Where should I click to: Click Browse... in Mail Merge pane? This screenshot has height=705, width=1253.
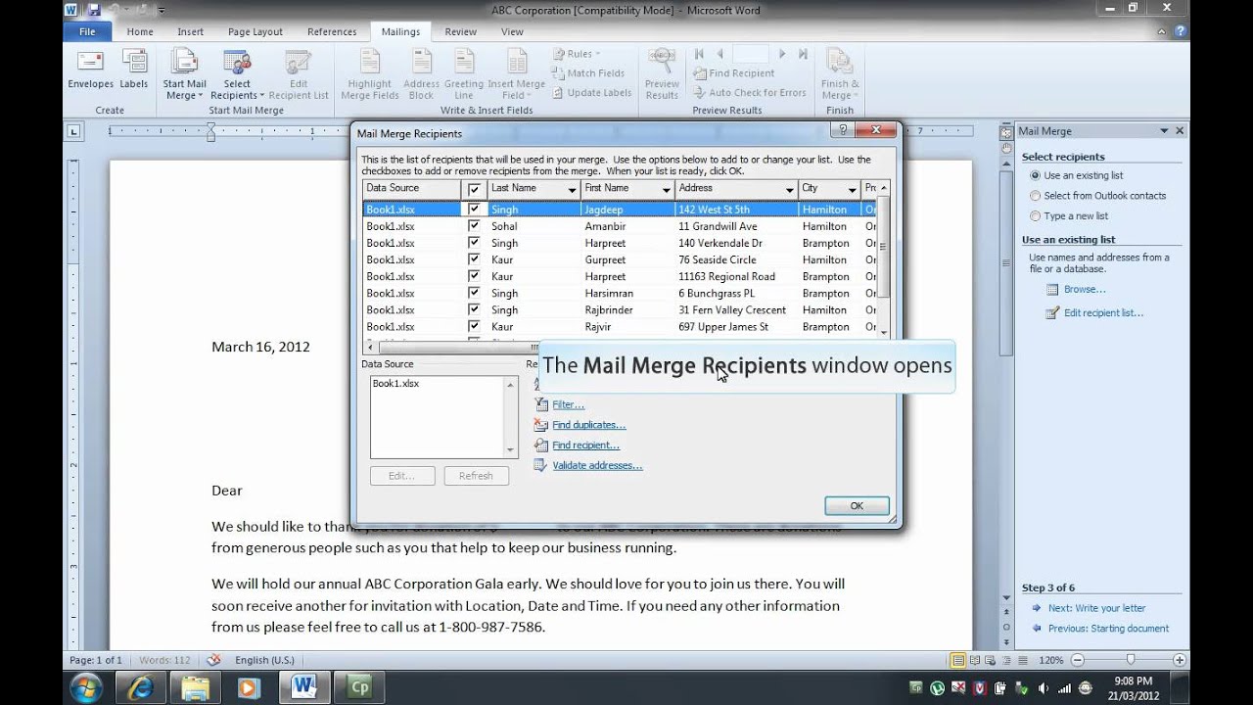[x=1085, y=289]
